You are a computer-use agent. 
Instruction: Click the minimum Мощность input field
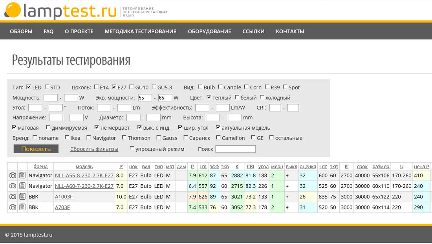50,97
